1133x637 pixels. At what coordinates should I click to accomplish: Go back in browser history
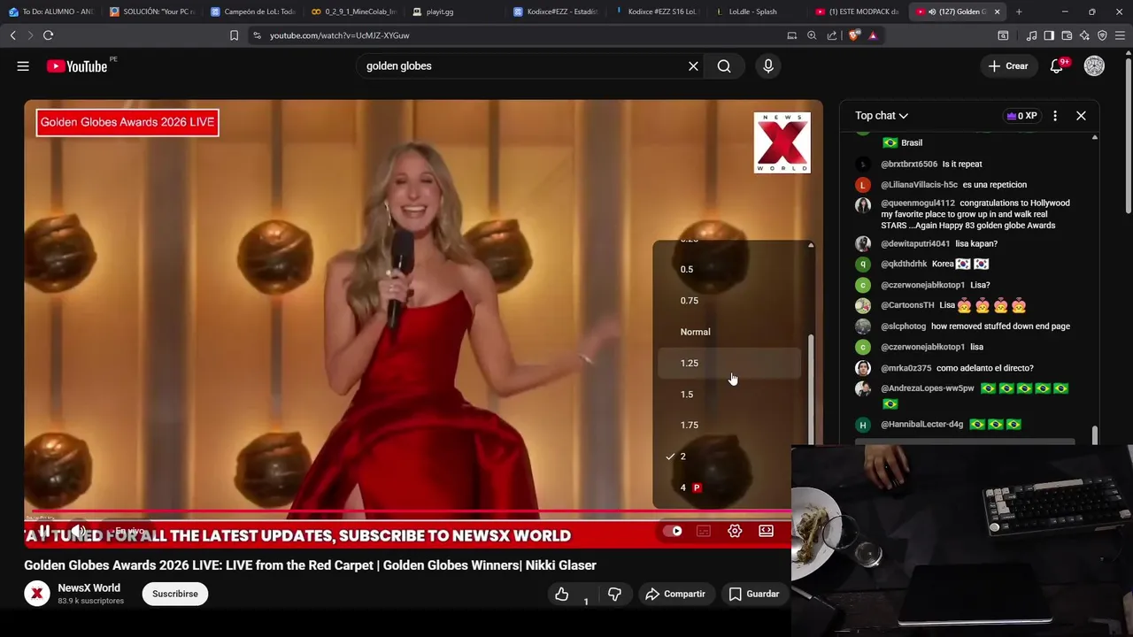tap(12, 35)
